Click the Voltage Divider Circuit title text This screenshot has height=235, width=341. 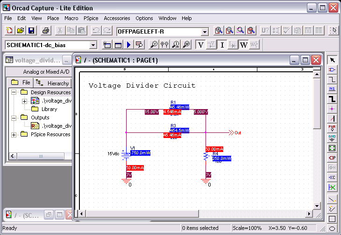[142, 85]
